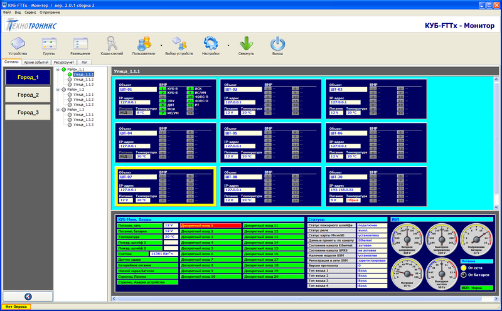Click the green status circle of Район_1.1
502x311 pixels.
click(64, 69)
